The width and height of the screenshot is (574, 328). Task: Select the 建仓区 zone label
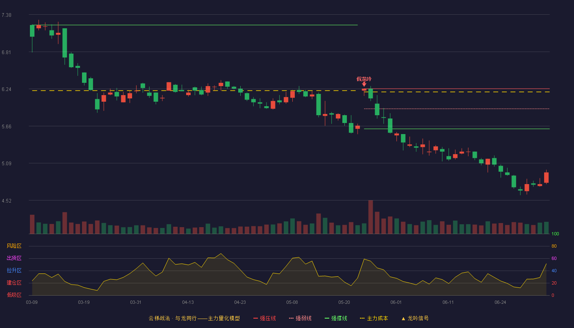14,283
